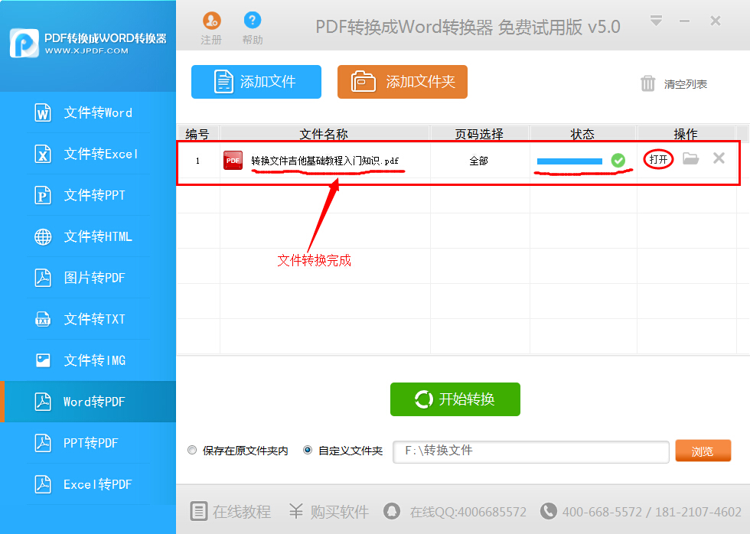Select 文件转TXT in sidebar
750x534 pixels.
[x=88, y=319]
